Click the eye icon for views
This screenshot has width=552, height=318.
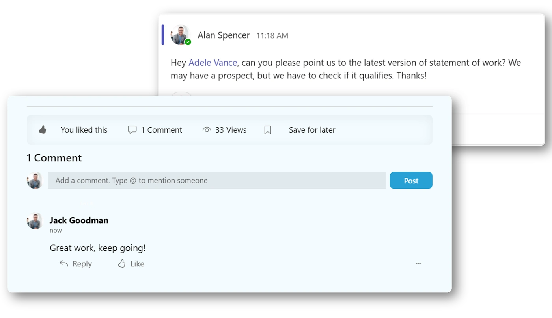[207, 129]
